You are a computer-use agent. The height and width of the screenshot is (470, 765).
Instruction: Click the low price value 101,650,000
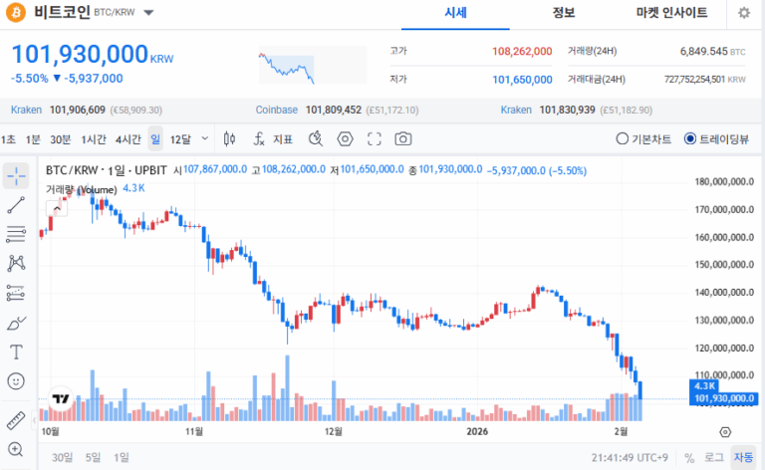coord(522,80)
